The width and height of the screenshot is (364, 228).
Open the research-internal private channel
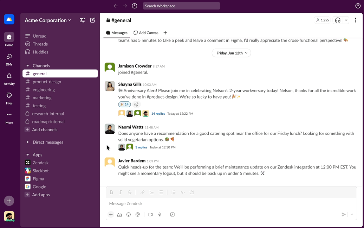(60, 114)
